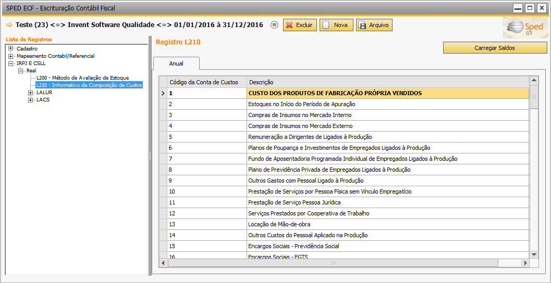This screenshot has height=283, width=551.
Task: Click cost account code cell 14
Action: pyautogui.click(x=206, y=235)
